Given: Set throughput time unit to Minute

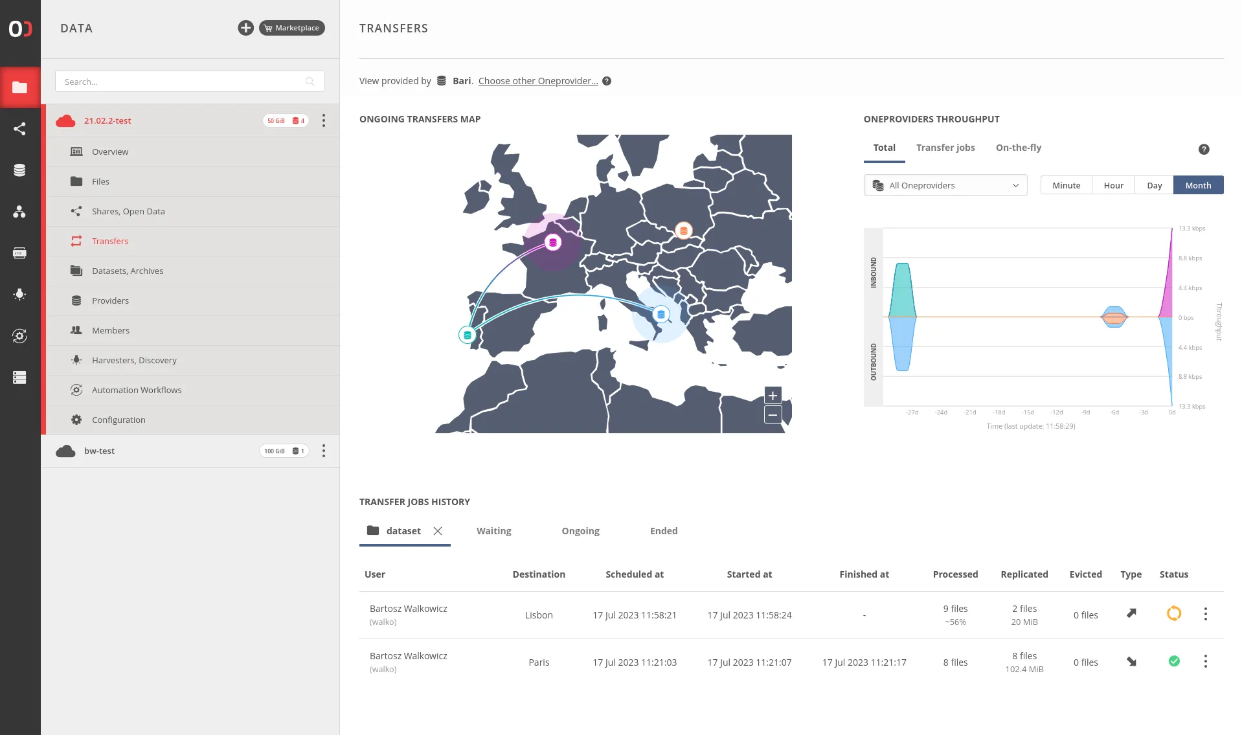Looking at the screenshot, I should [x=1066, y=185].
